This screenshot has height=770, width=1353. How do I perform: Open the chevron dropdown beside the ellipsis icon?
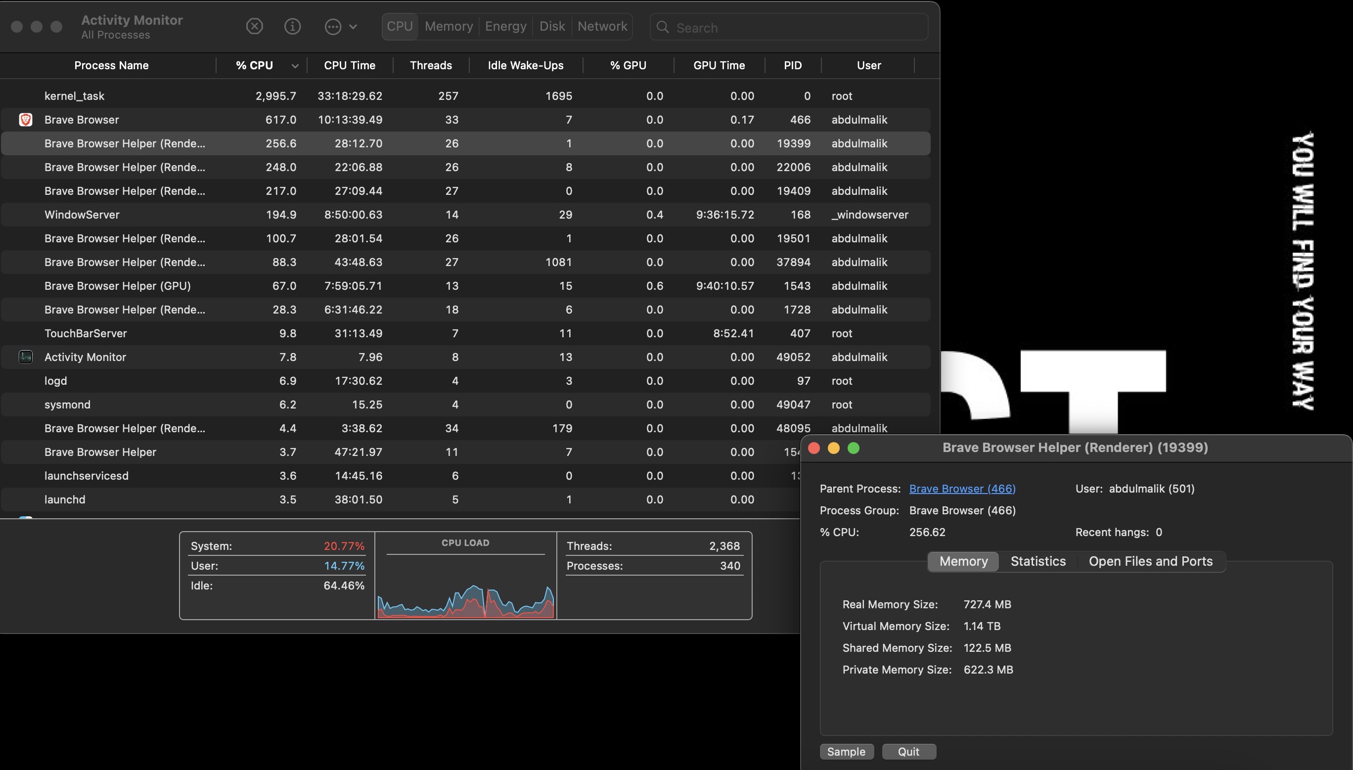[x=353, y=26]
